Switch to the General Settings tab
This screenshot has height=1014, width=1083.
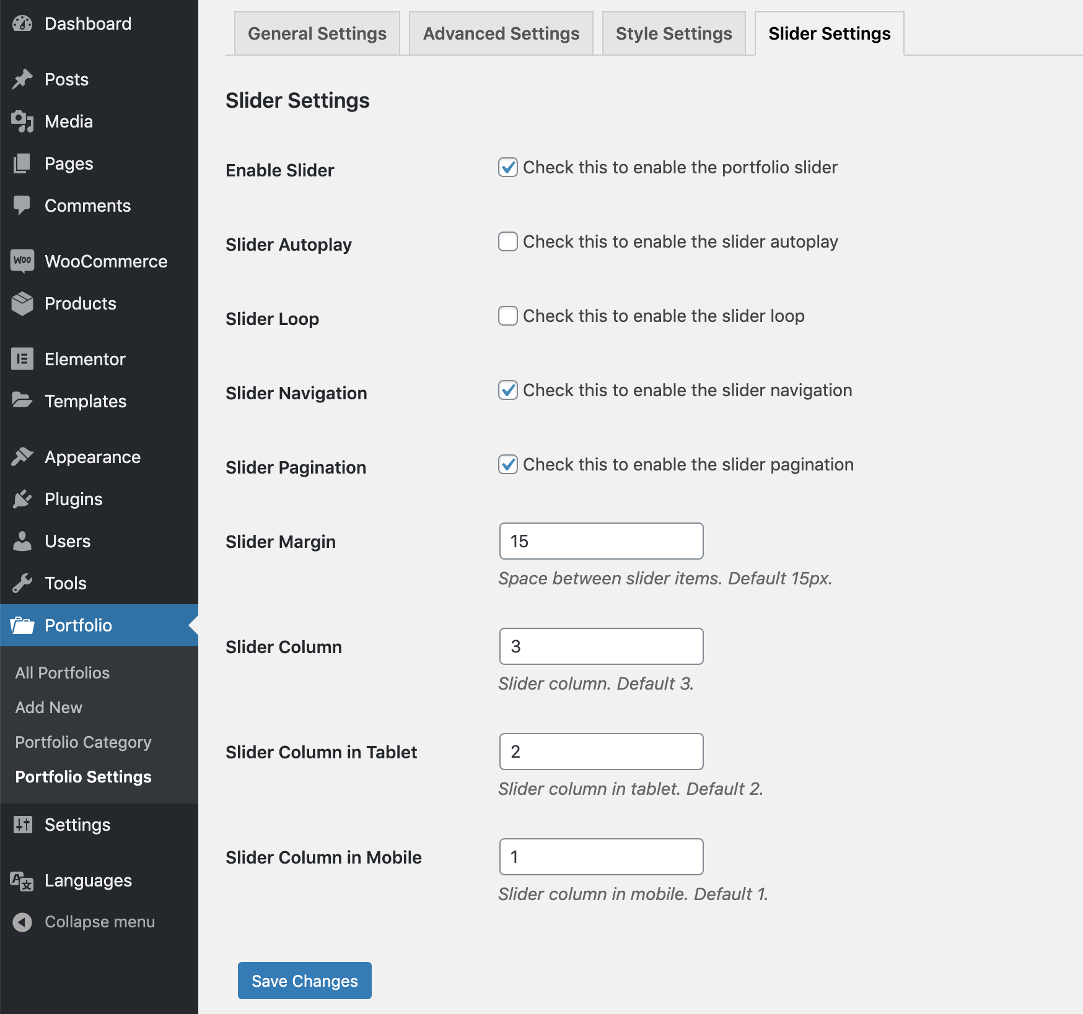[x=317, y=33]
